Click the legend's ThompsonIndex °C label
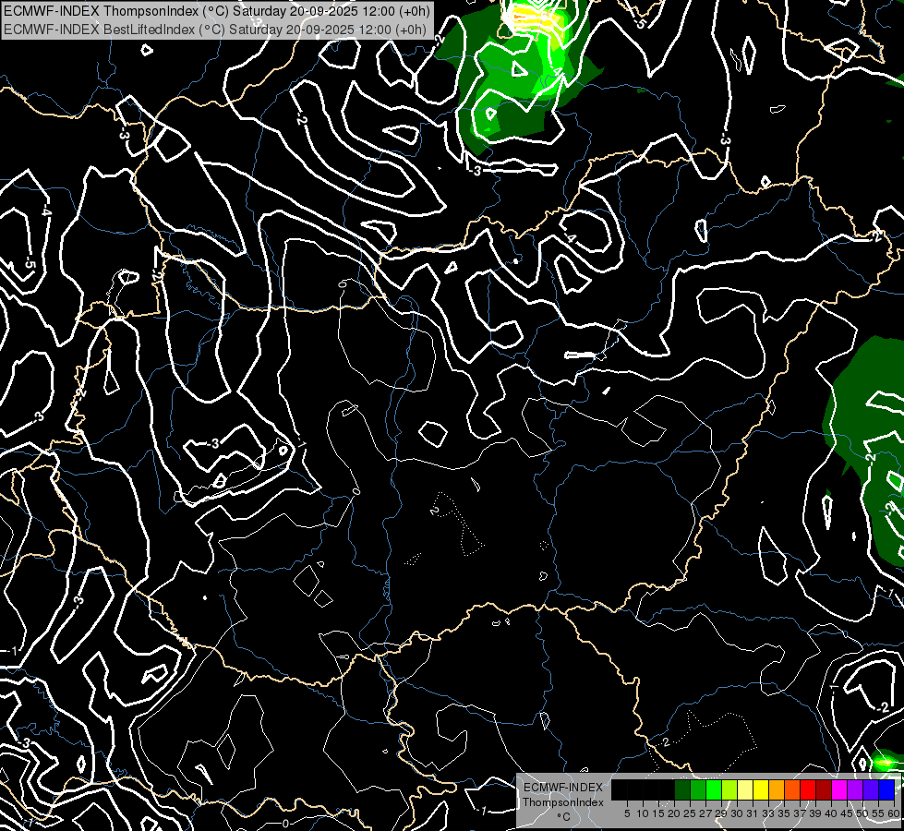This screenshot has width=904, height=831. click(x=562, y=802)
